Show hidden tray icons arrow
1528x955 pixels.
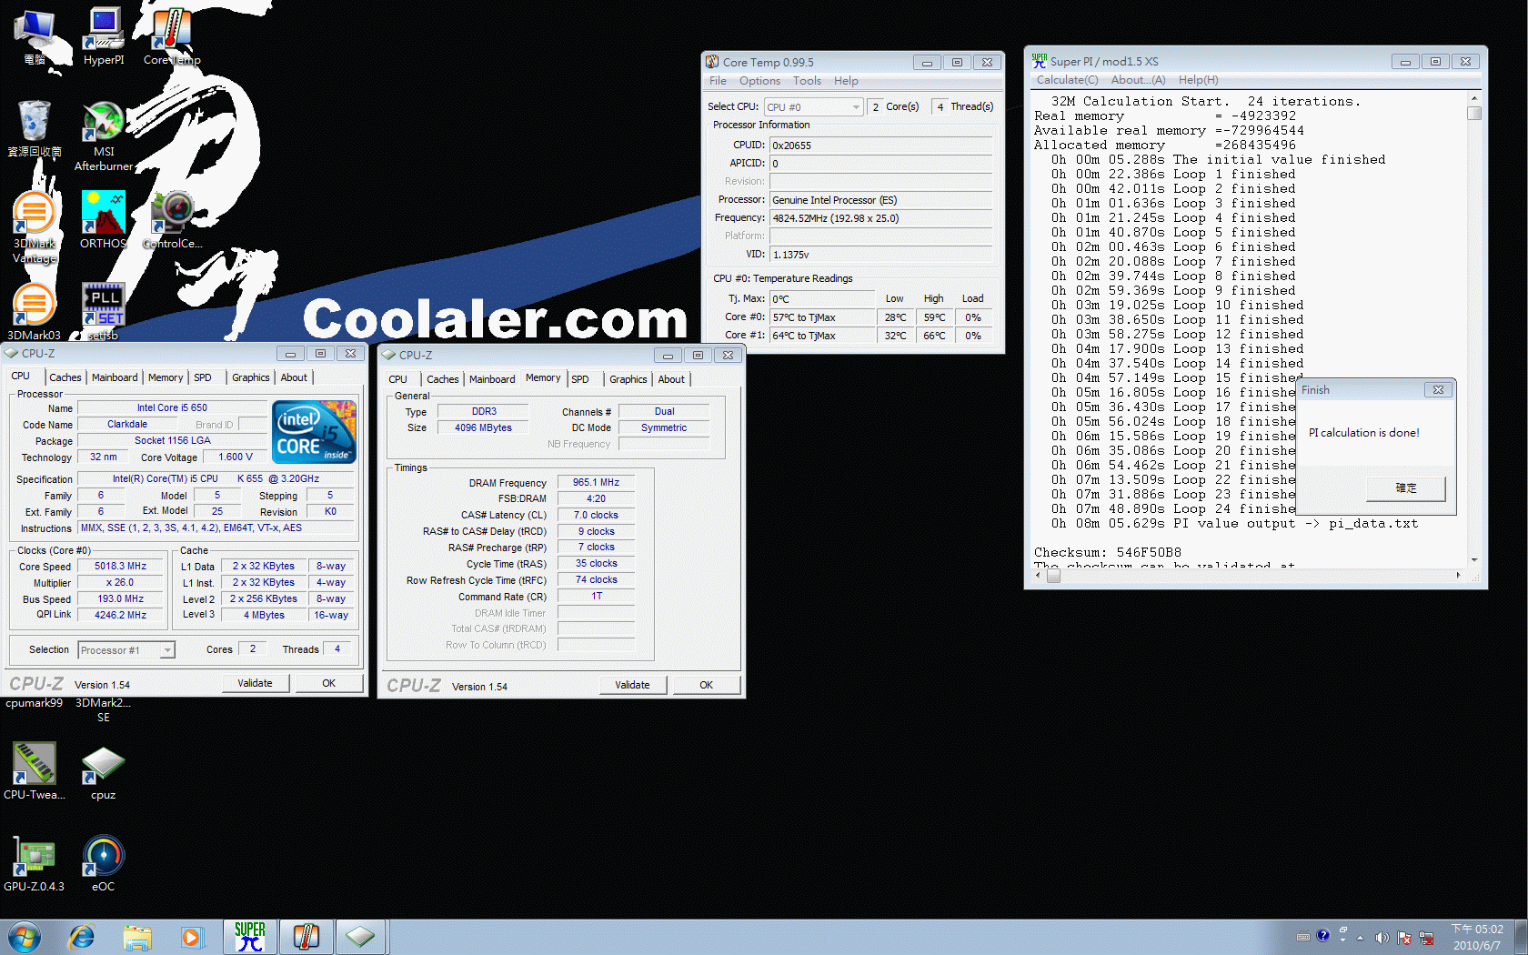[1361, 938]
